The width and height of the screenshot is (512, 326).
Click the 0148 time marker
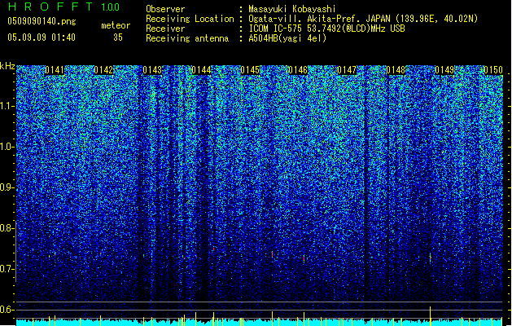coord(396,70)
